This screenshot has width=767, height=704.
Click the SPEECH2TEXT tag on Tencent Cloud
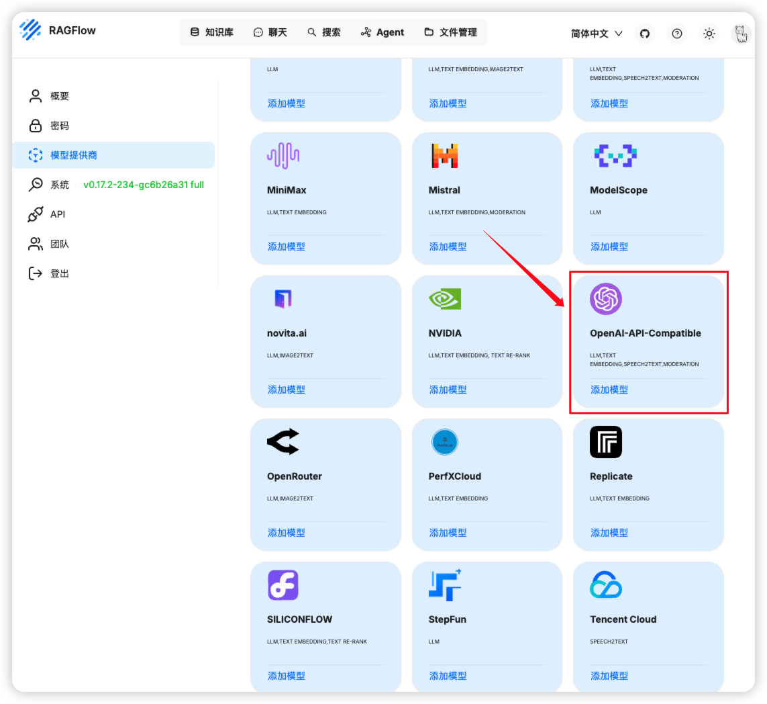click(609, 642)
